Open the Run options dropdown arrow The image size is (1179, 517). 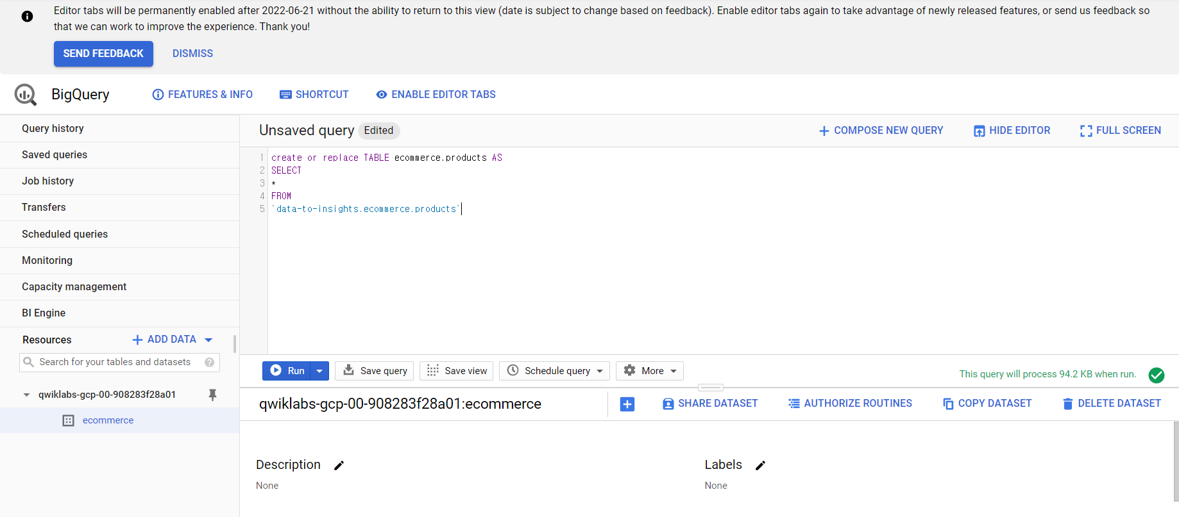[319, 371]
